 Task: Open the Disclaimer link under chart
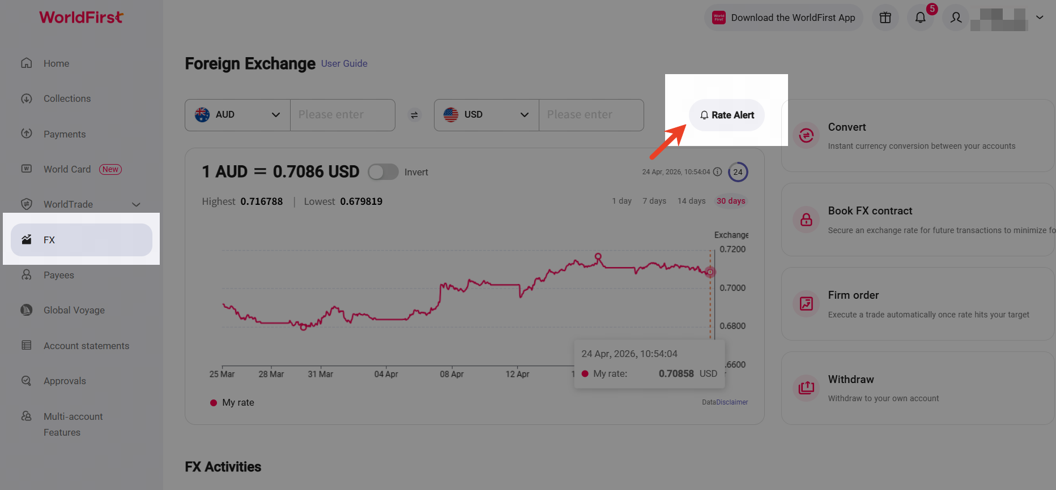732,402
